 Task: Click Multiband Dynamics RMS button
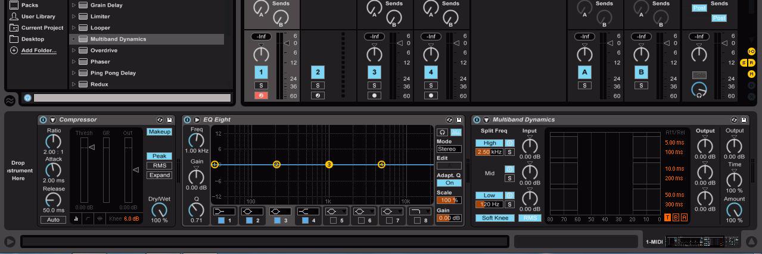pyautogui.click(x=530, y=218)
